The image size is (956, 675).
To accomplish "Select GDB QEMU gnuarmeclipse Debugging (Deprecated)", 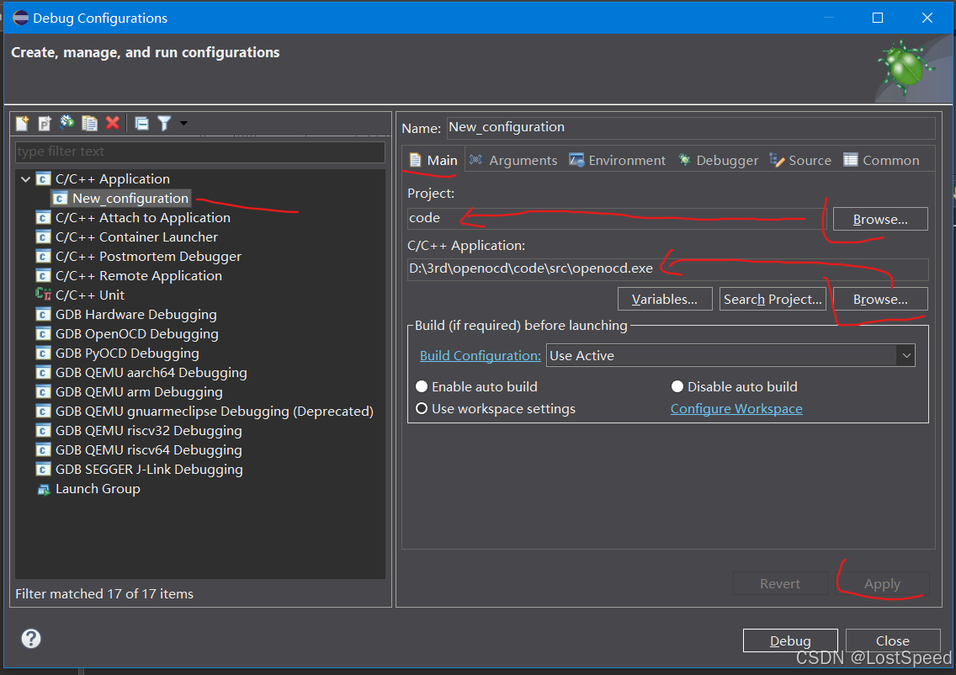I will tap(214, 412).
